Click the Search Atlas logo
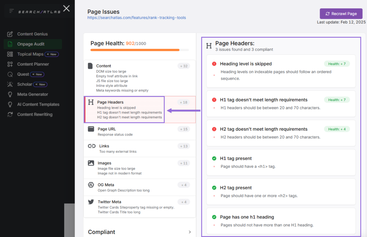The image size is (367, 237). tap(39, 12)
